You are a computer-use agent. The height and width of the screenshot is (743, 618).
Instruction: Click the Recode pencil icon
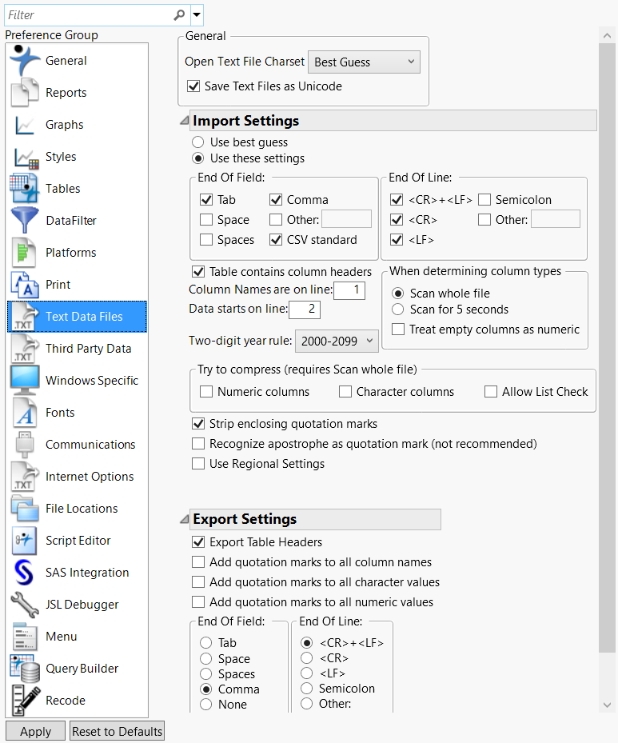25,701
